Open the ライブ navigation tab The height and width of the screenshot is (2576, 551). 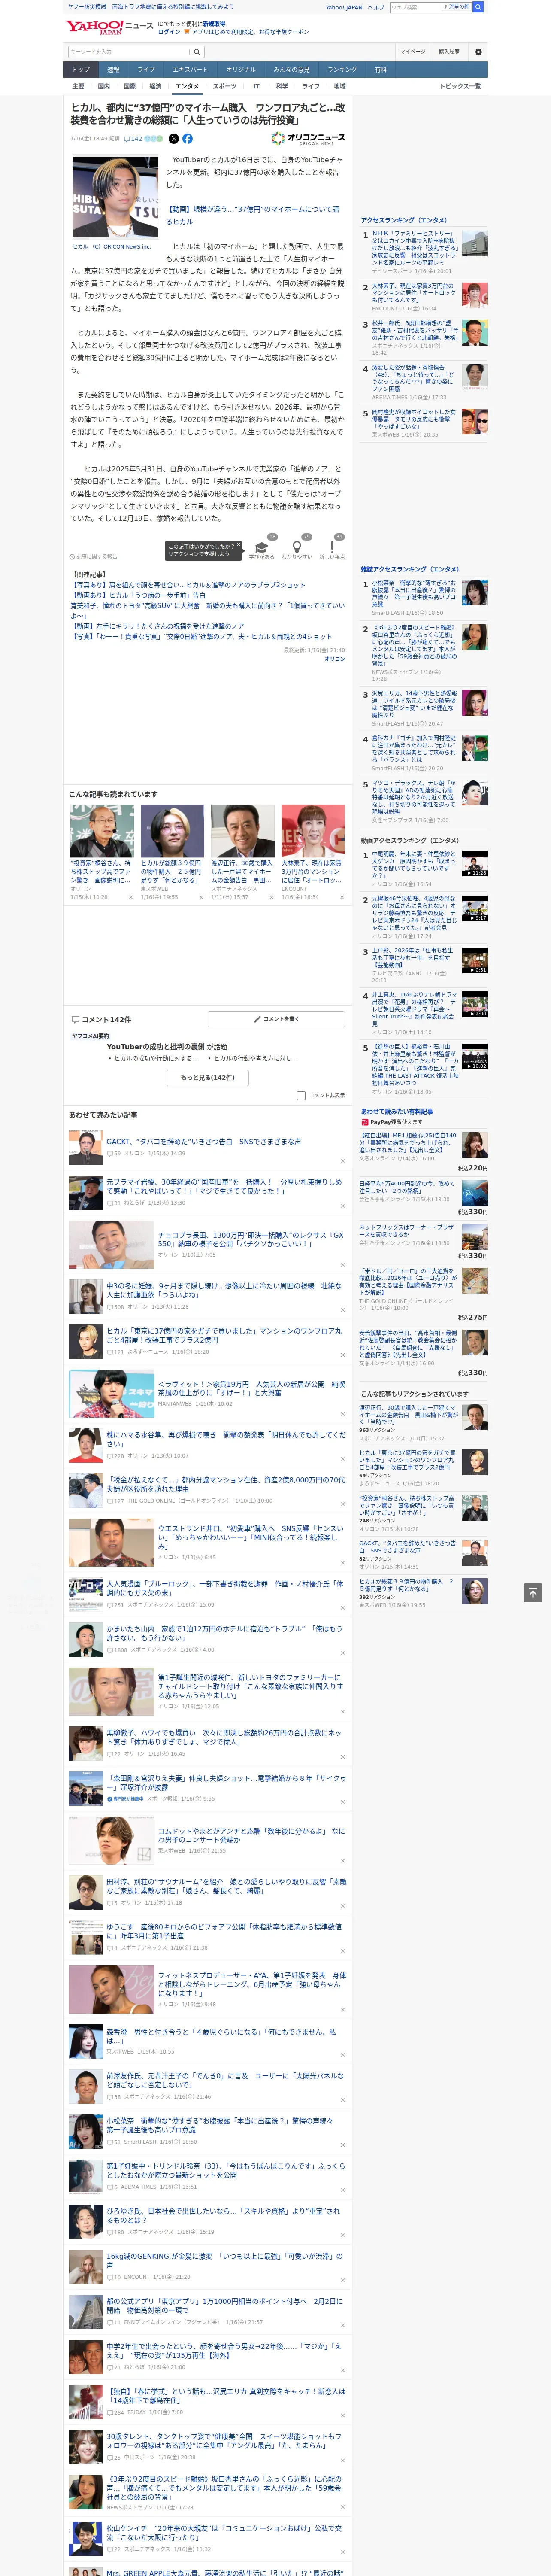pyautogui.click(x=146, y=70)
